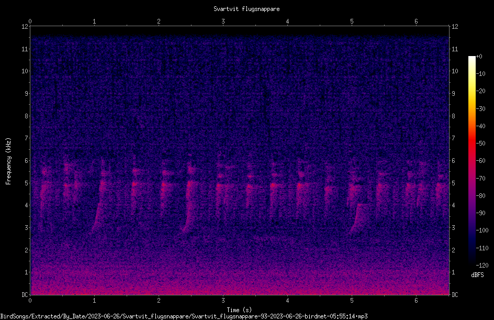Click '-70' on the dBFS scale
The width and height of the screenshot is (494, 320).
[480, 179]
